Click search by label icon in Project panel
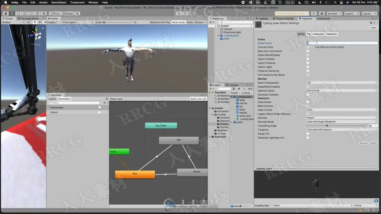 (239, 89)
